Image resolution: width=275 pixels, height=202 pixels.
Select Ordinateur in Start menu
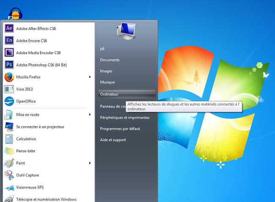(x=126, y=94)
